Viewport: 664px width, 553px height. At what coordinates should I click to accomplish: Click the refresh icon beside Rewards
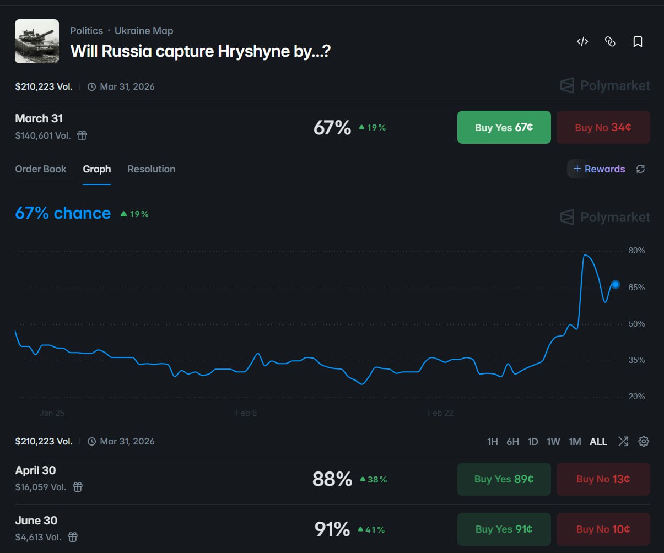click(640, 169)
